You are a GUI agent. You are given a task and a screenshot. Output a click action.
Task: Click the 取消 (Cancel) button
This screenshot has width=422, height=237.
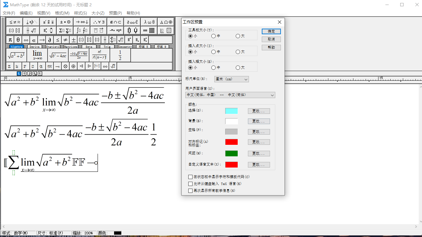tap(271, 39)
